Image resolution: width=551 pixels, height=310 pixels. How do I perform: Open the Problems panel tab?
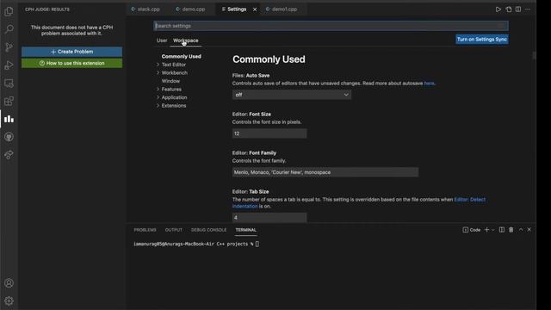145,230
